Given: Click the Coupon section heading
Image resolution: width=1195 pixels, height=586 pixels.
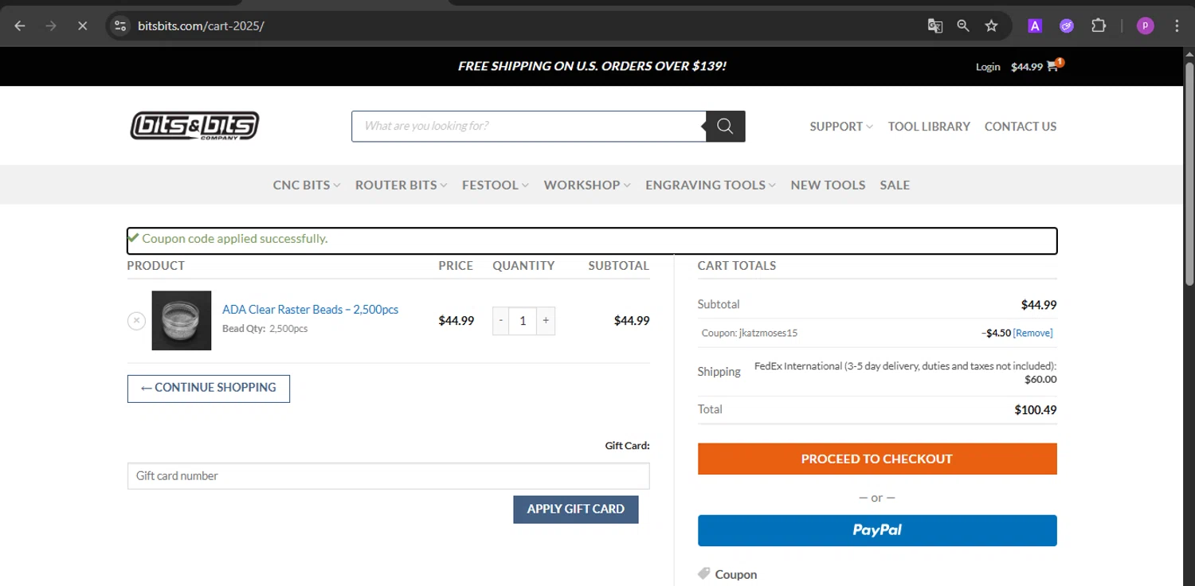Looking at the screenshot, I should pyautogui.click(x=736, y=574).
